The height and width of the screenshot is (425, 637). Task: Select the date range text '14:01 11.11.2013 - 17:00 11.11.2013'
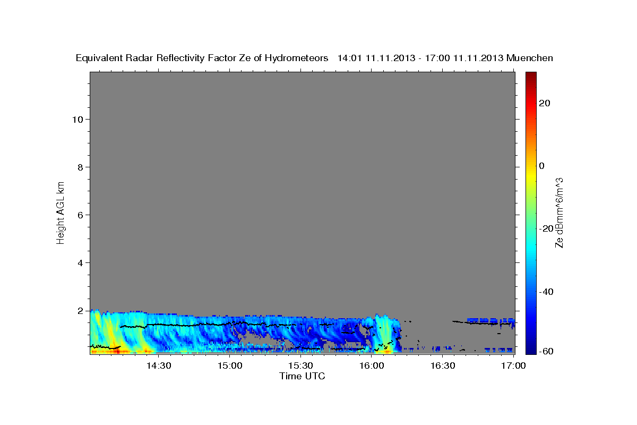420,58
